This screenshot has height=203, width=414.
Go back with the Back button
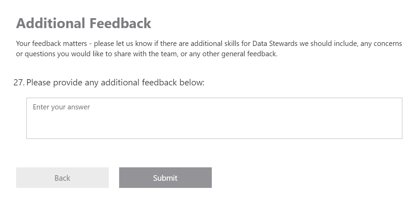[x=62, y=178]
